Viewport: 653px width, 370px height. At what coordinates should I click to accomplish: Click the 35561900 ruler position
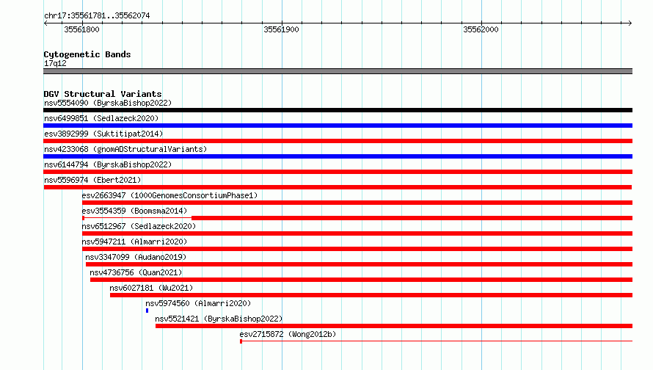pyautogui.click(x=281, y=29)
